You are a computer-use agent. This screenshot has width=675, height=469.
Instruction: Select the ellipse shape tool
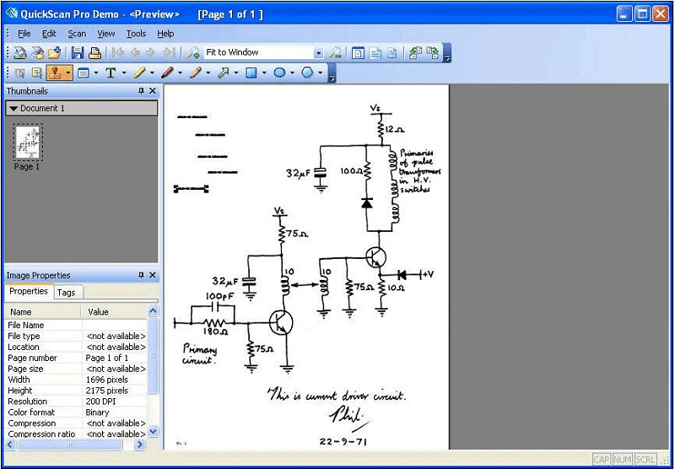(279, 73)
